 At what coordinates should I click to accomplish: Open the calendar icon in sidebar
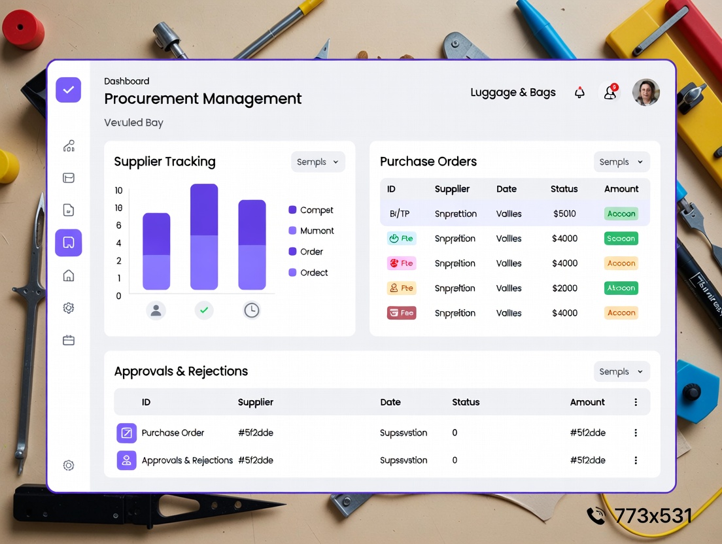click(69, 340)
